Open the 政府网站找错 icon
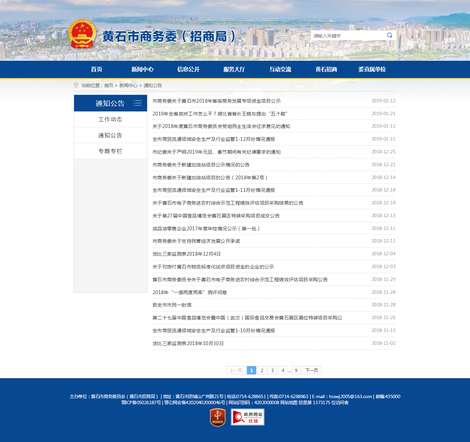 [x=248, y=417]
